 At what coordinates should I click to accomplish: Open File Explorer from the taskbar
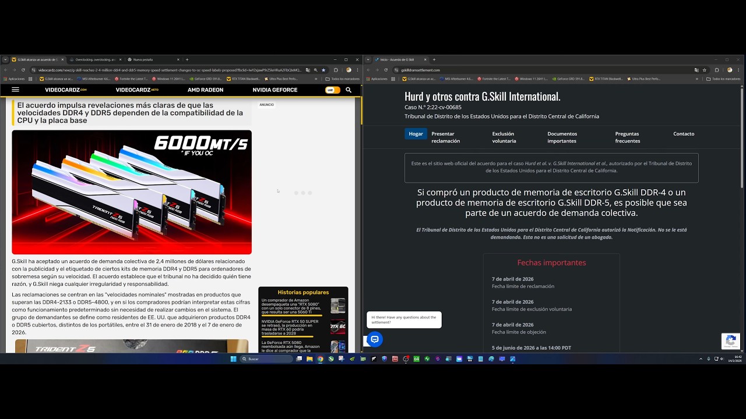point(309,359)
